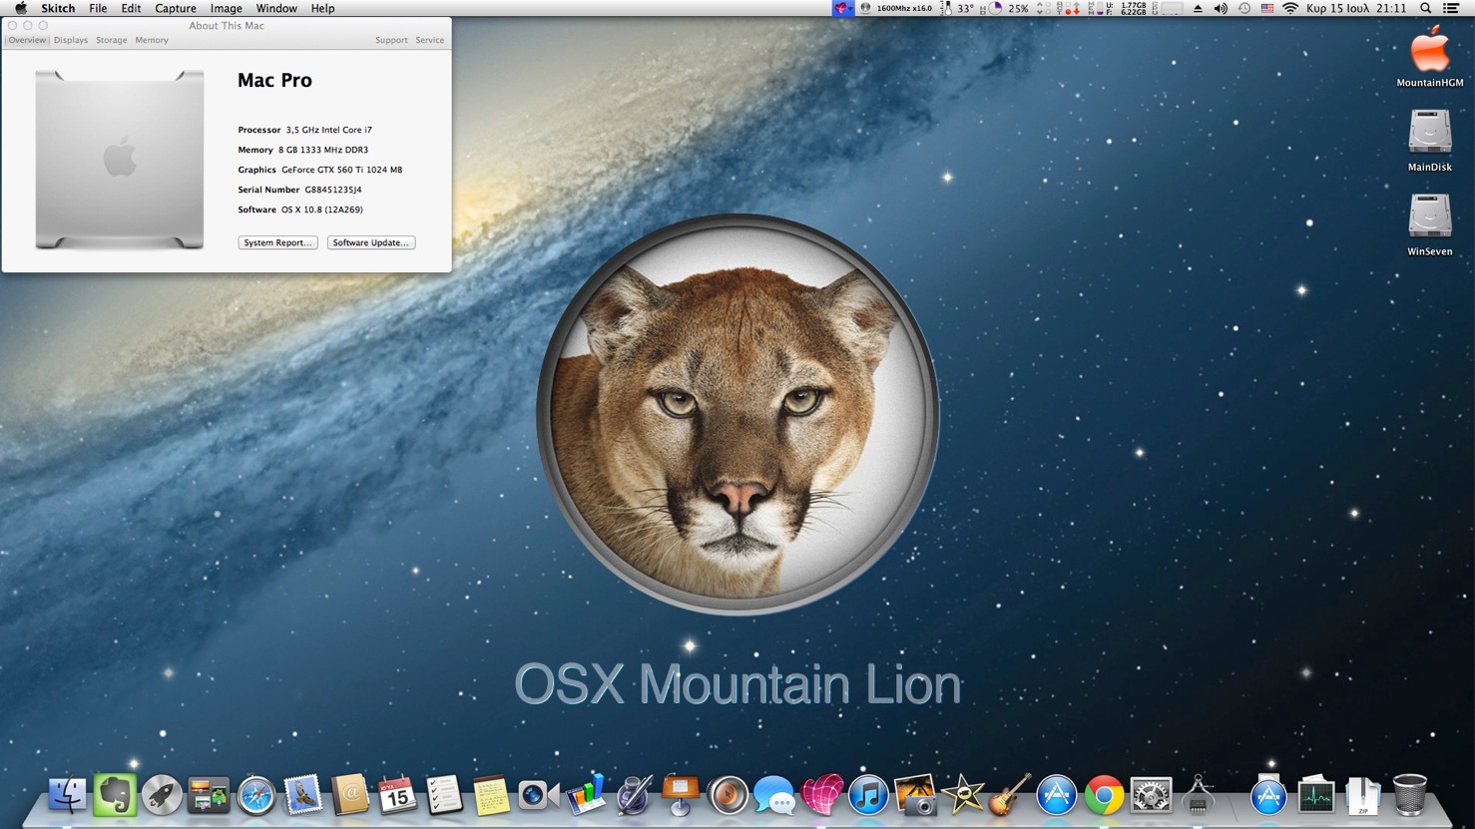This screenshot has width=1475, height=829.
Task: Open the Image menu
Action: (x=227, y=8)
